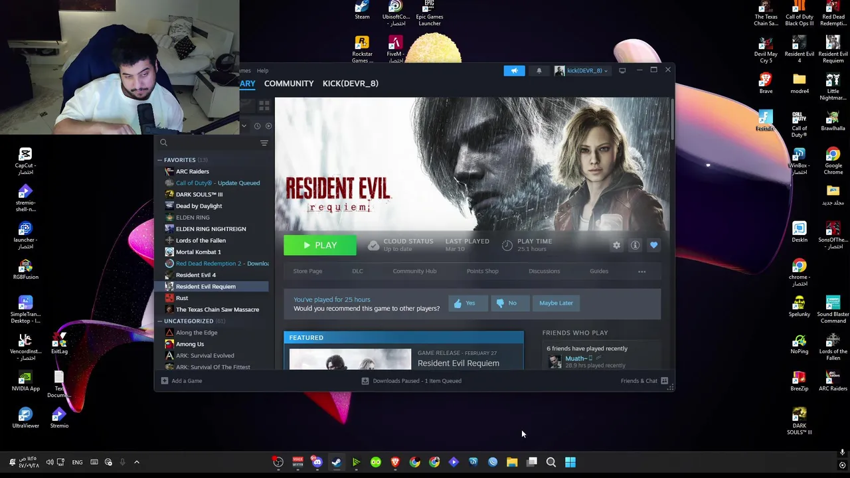Select ELDEN RING in library list
Viewport: 850px width, 478px height.
click(x=193, y=218)
